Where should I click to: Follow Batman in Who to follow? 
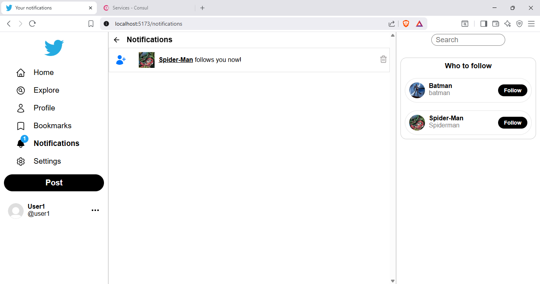point(512,90)
